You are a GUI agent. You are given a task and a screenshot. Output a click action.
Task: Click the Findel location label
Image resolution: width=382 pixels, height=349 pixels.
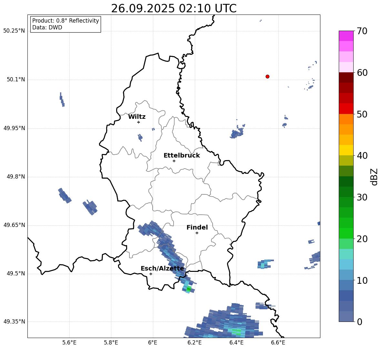197,227
